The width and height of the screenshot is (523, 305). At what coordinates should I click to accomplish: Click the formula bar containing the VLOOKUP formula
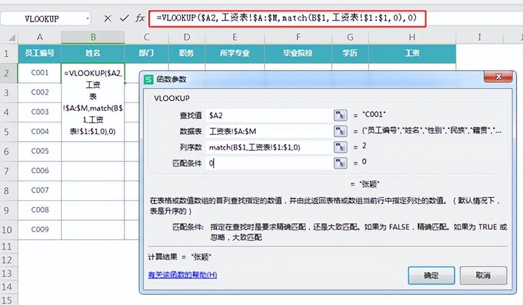pyautogui.click(x=283, y=18)
